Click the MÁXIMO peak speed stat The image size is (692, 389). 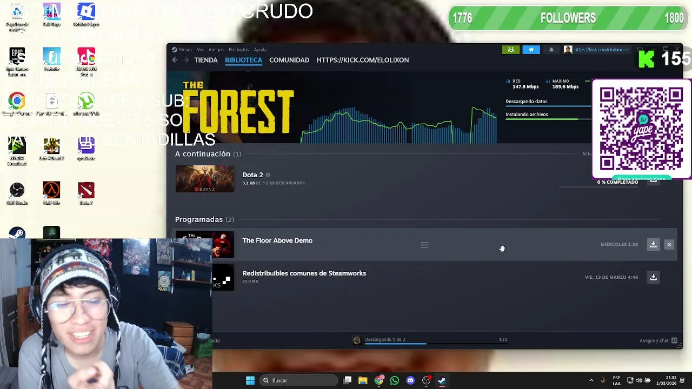coord(563,84)
